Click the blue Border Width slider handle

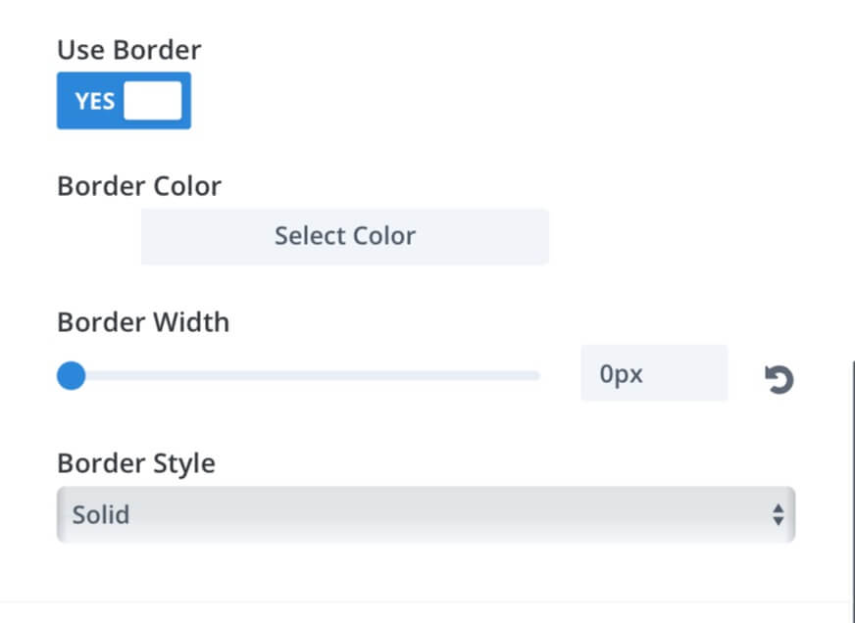point(72,375)
